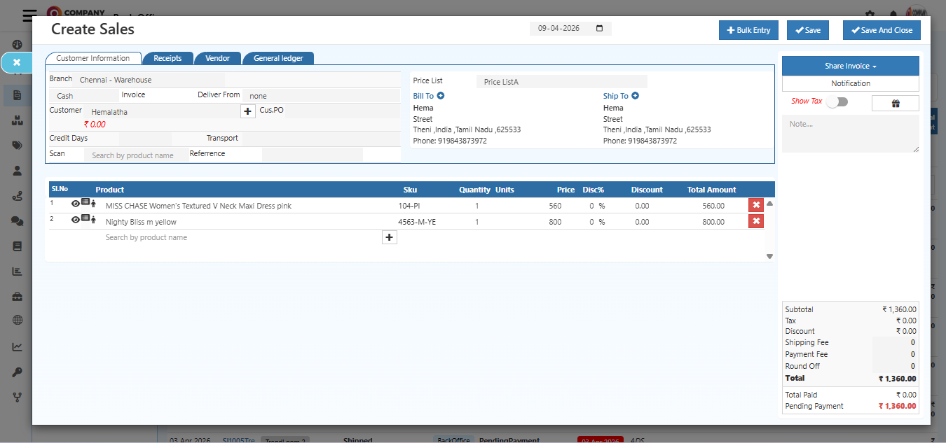The image size is (946, 443).
Task: Select the globe icon in left sidebar
Action: tap(16, 321)
